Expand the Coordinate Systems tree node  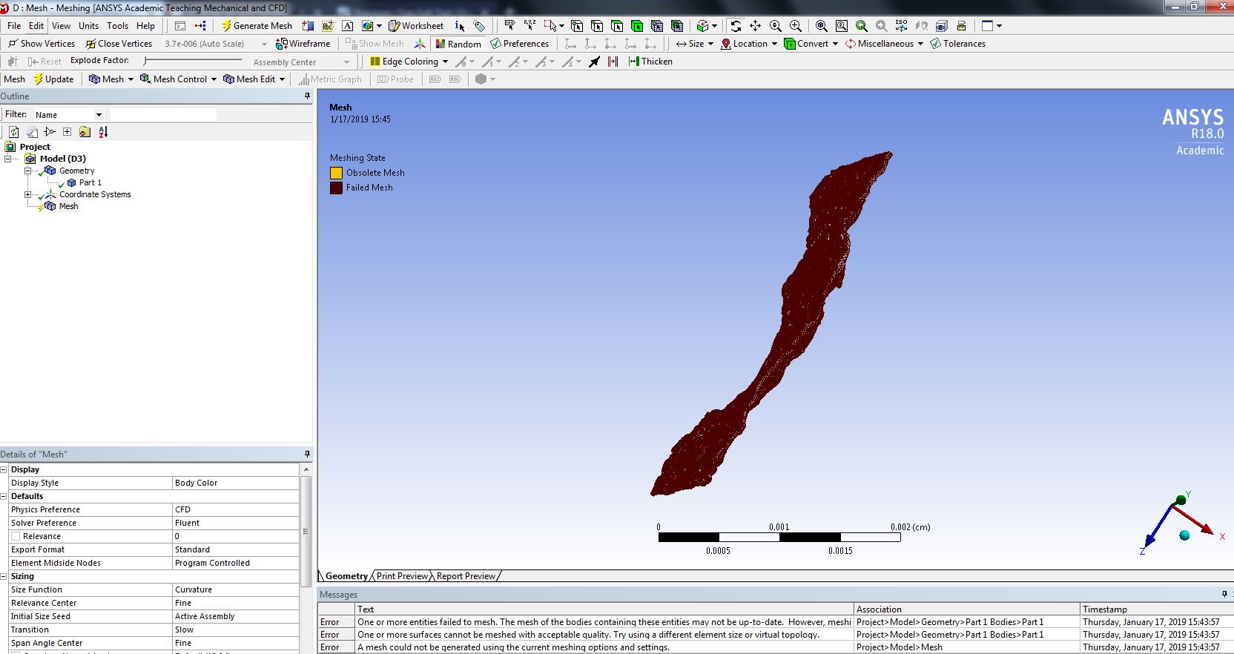28,194
